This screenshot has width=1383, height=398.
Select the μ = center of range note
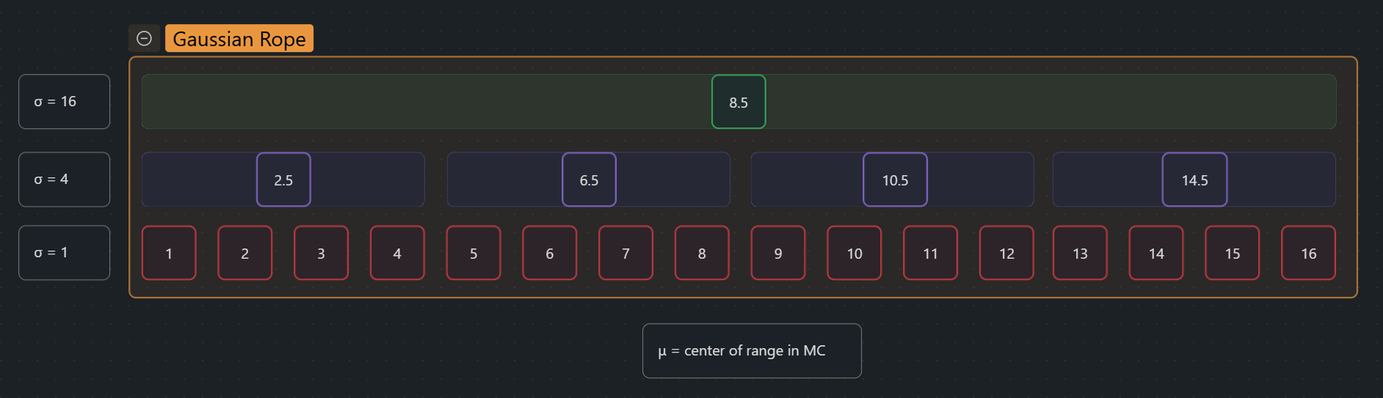(752, 351)
